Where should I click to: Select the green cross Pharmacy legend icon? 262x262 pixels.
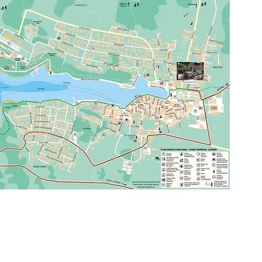pyautogui.click(x=182, y=172)
